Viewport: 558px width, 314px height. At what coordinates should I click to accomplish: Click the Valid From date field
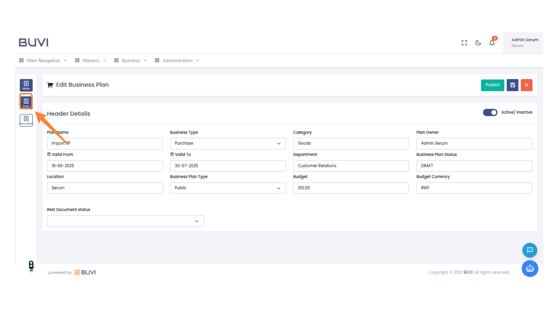pos(105,166)
